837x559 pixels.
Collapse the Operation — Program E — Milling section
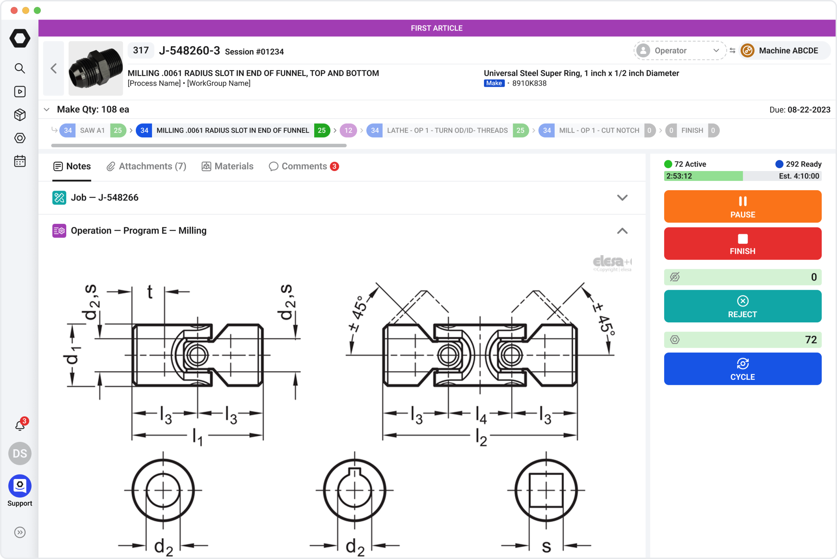click(x=622, y=231)
